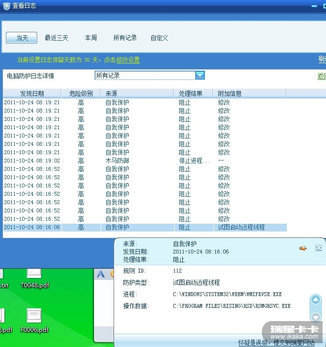This screenshot has width=326, height=347.
Task: Click 防护类型 value 试图启动远程线程 in details
Action: tap(196, 282)
